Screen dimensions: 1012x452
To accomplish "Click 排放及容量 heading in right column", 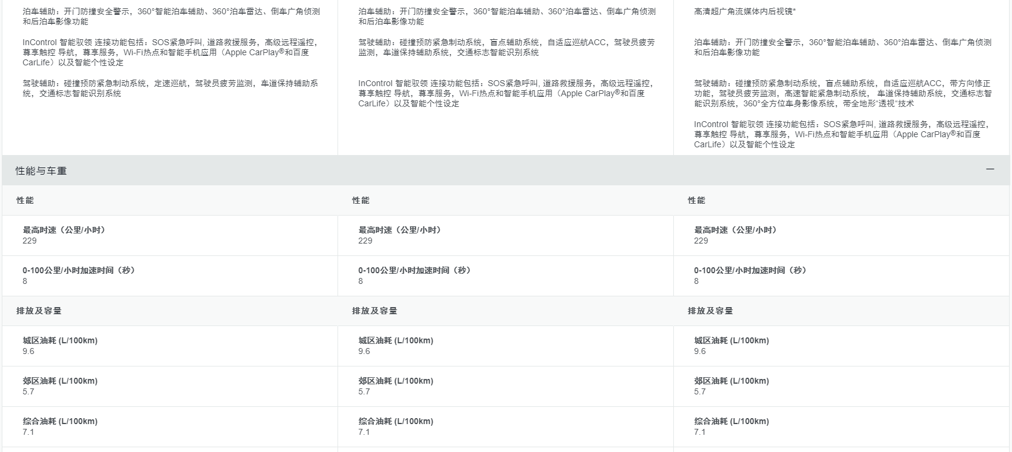I will point(710,311).
